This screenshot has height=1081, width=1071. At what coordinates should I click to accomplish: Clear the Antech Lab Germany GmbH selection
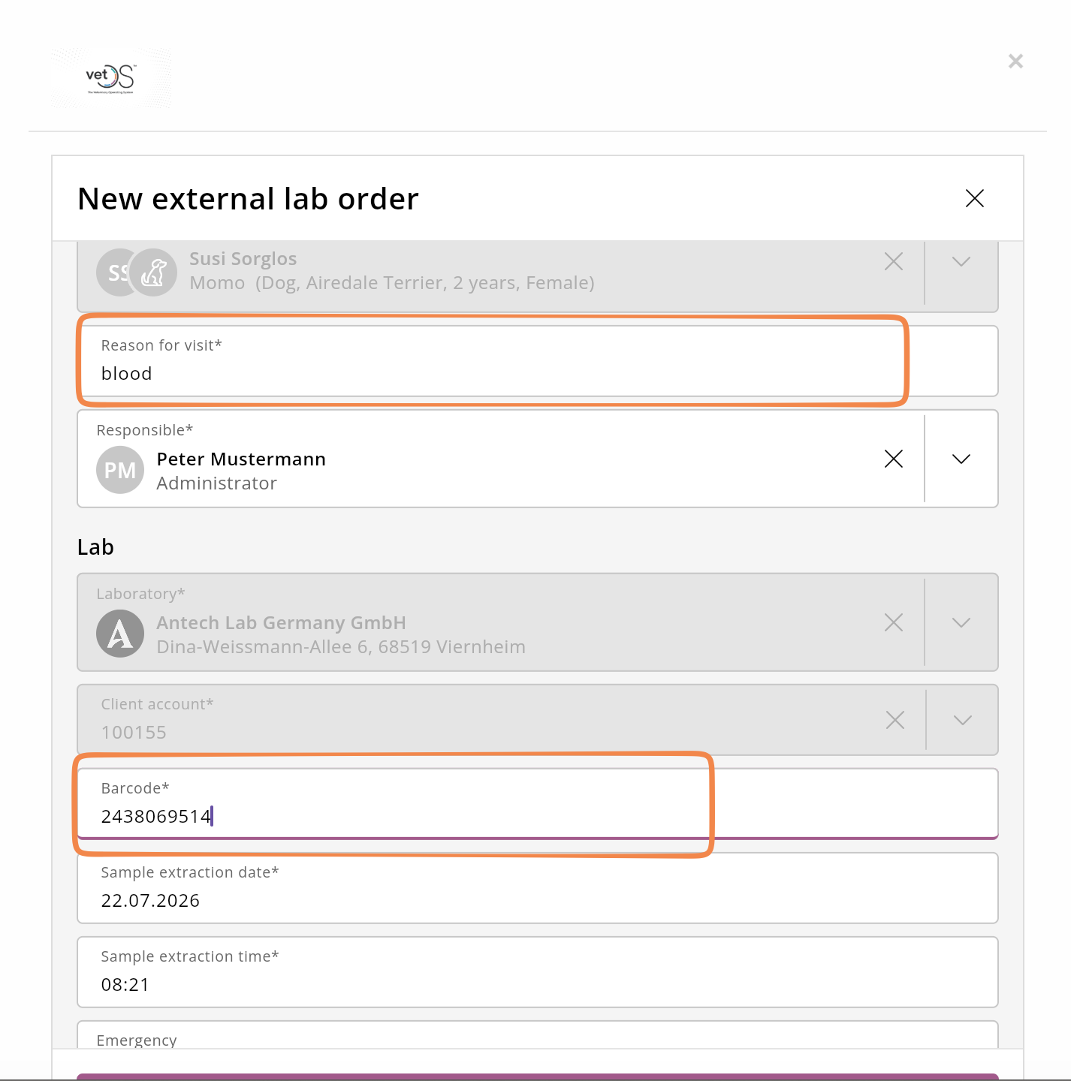894,622
